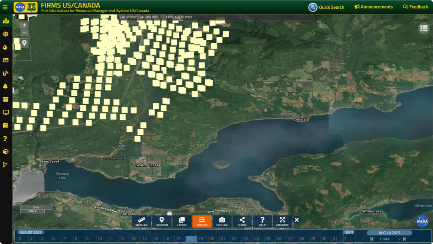Select August 10 on timeline
The image size is (433, 244).
point(100,239)
